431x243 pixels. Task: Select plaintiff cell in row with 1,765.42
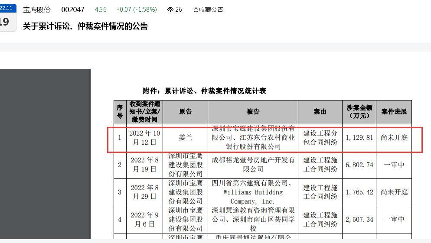(x=185, y=192)
